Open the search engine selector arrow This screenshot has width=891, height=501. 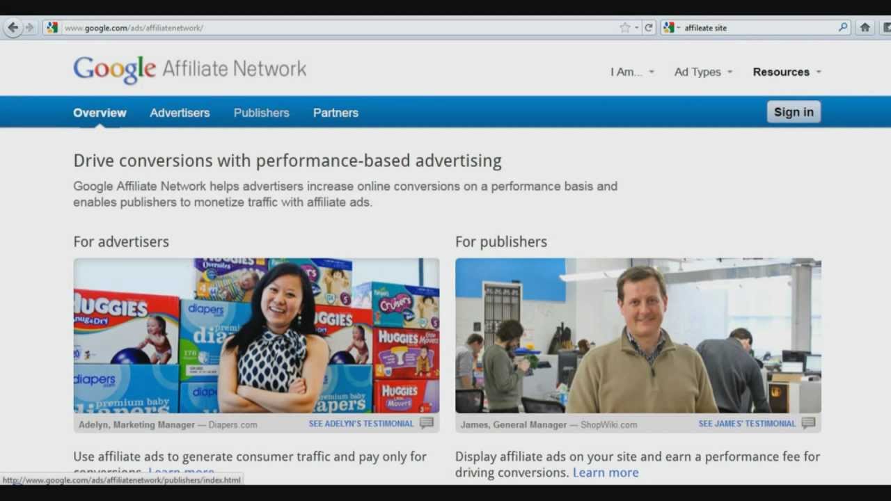pos(679,28)
